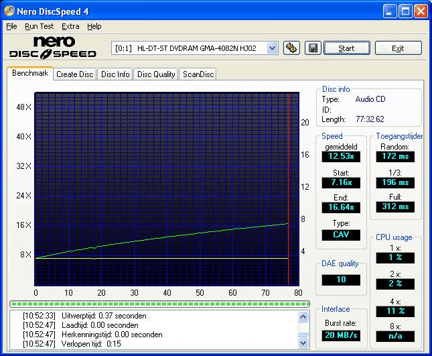Open the File menu
The height and width of the screenshot is (356, 432).
pos(11,26)
